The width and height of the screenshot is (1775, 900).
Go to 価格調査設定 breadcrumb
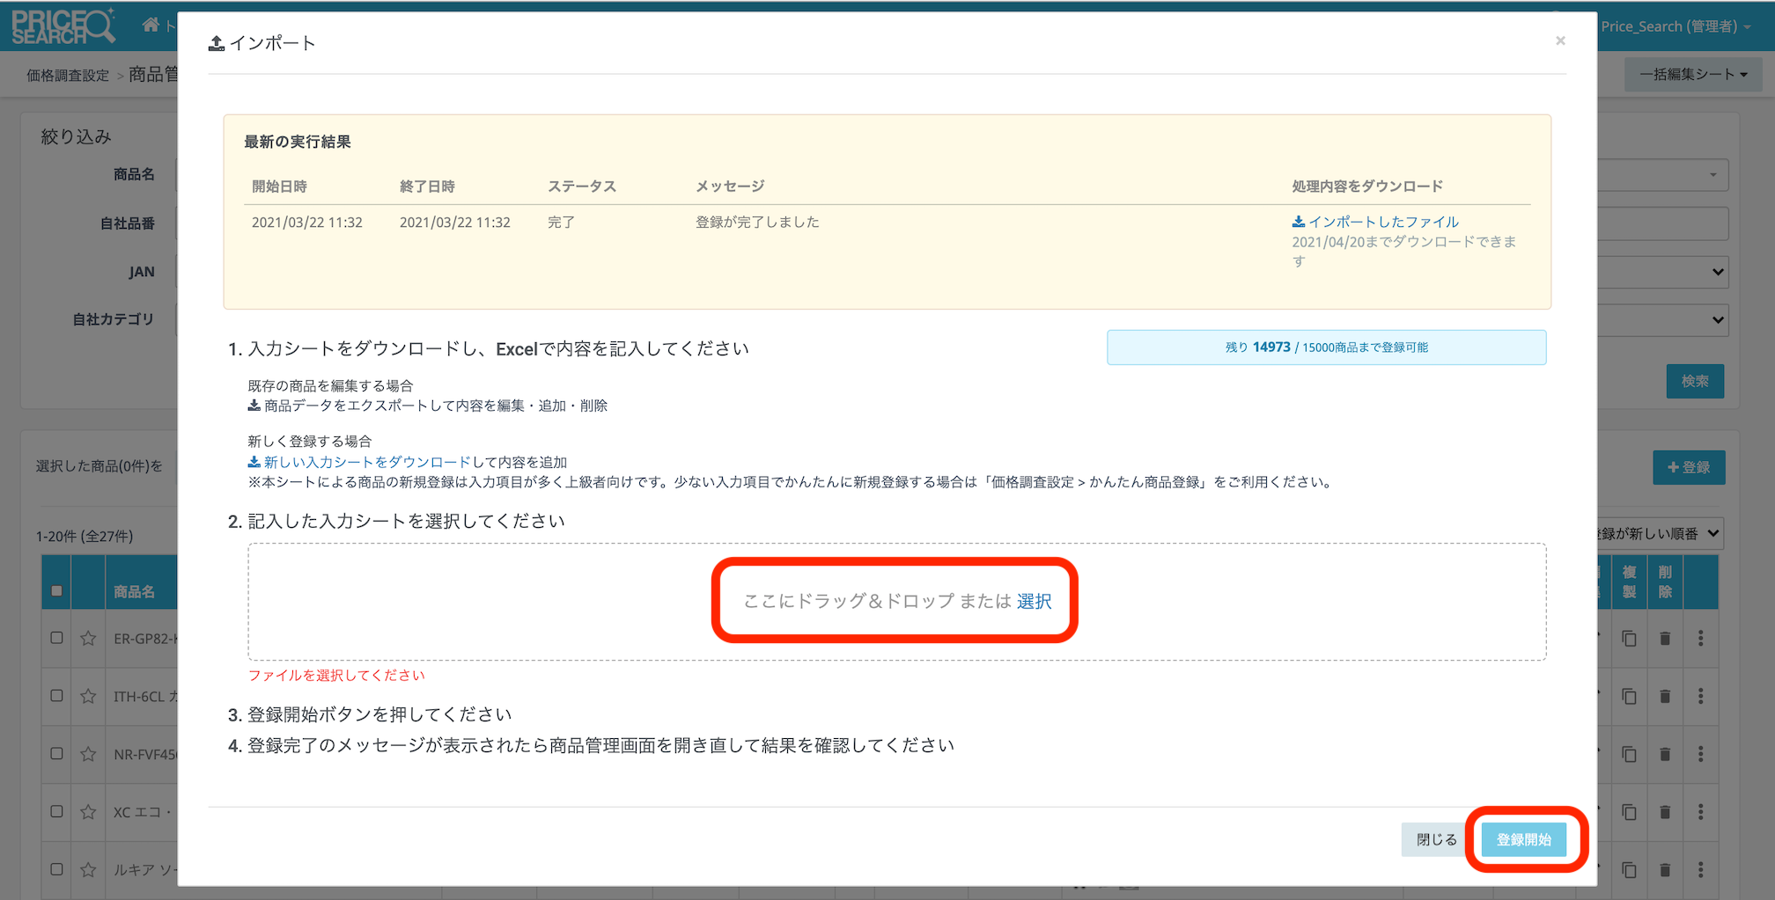68,76
